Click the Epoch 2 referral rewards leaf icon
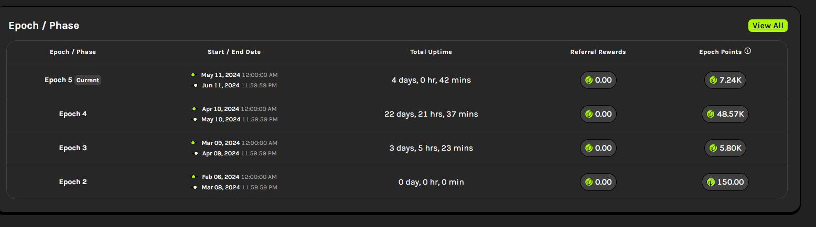The image size is (816, 227). tap(589, 182)
